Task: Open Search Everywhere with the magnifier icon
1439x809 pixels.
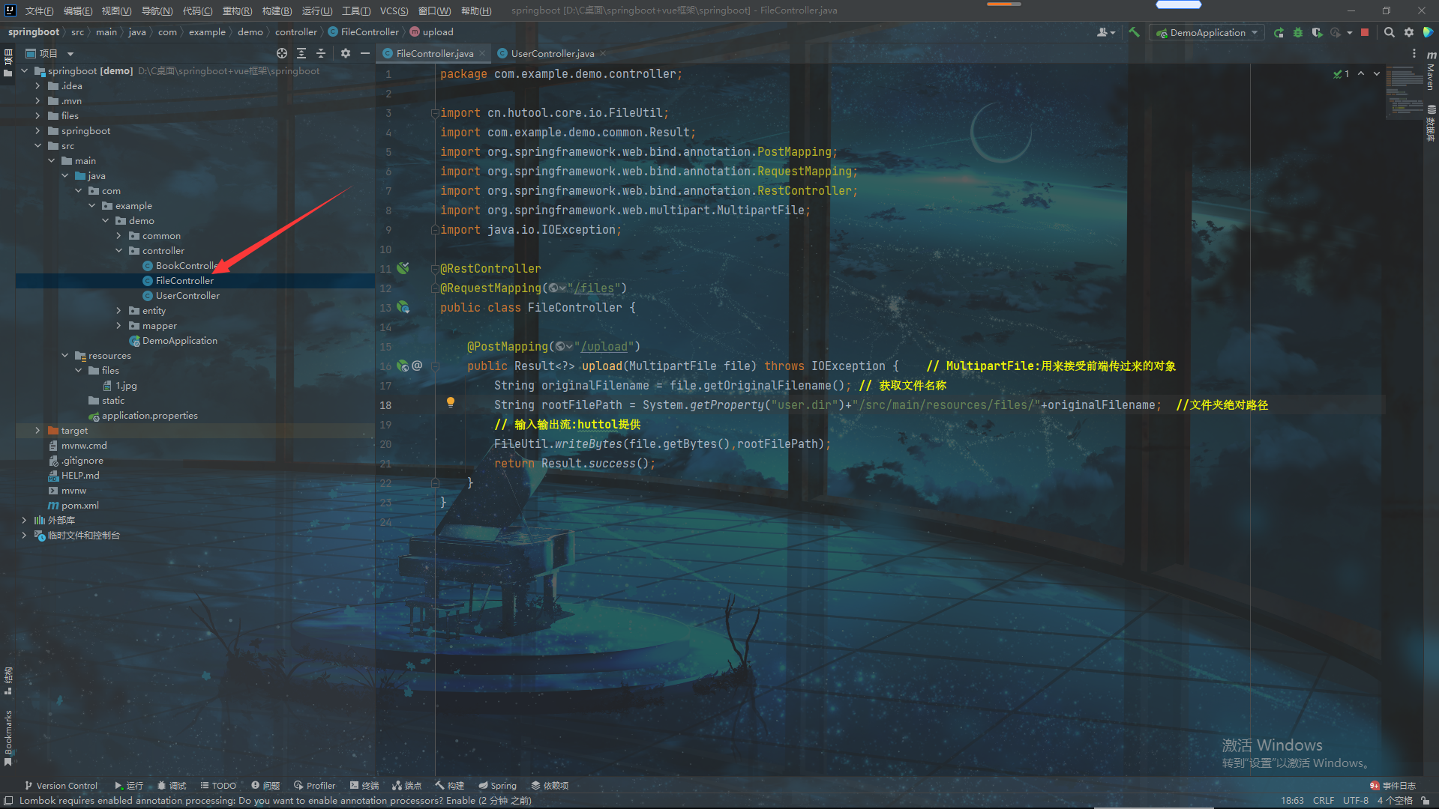Action: coord(1390,32)
